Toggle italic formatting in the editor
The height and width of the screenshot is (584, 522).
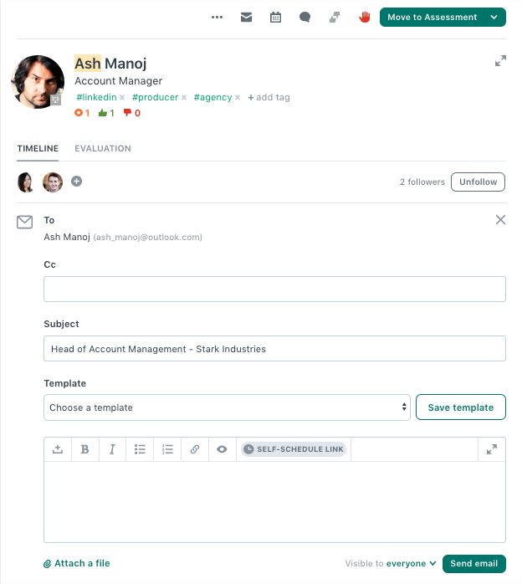tap(112, 449)
